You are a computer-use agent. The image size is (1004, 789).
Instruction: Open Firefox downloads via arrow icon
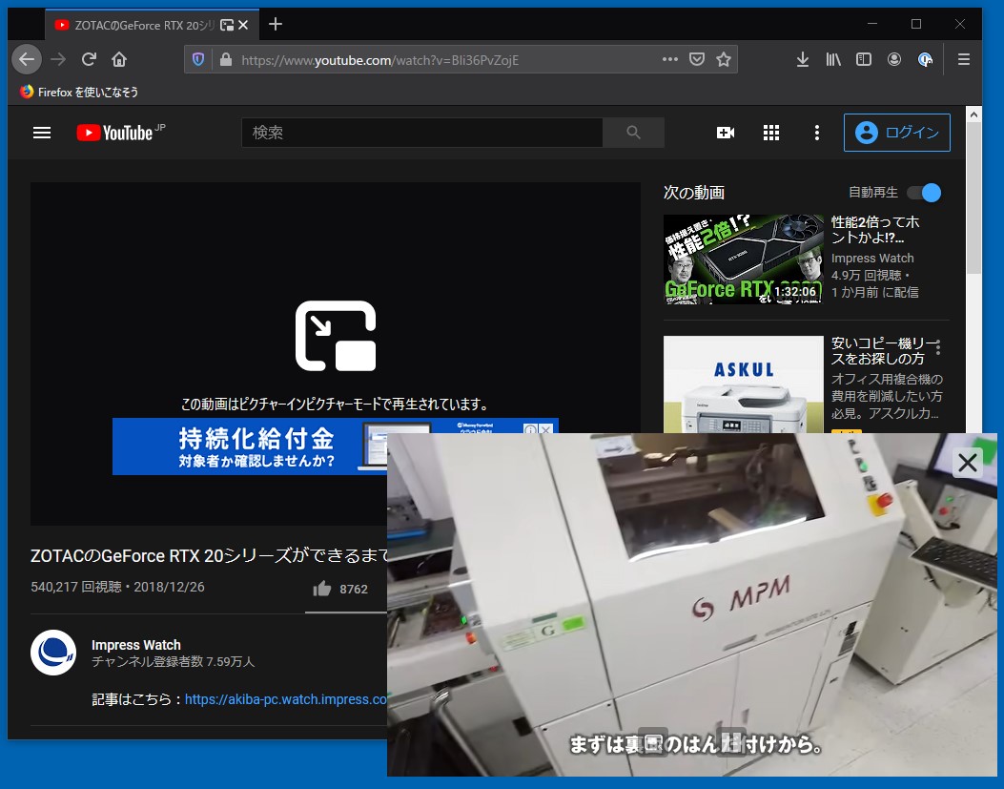click(x=802, y=59)
